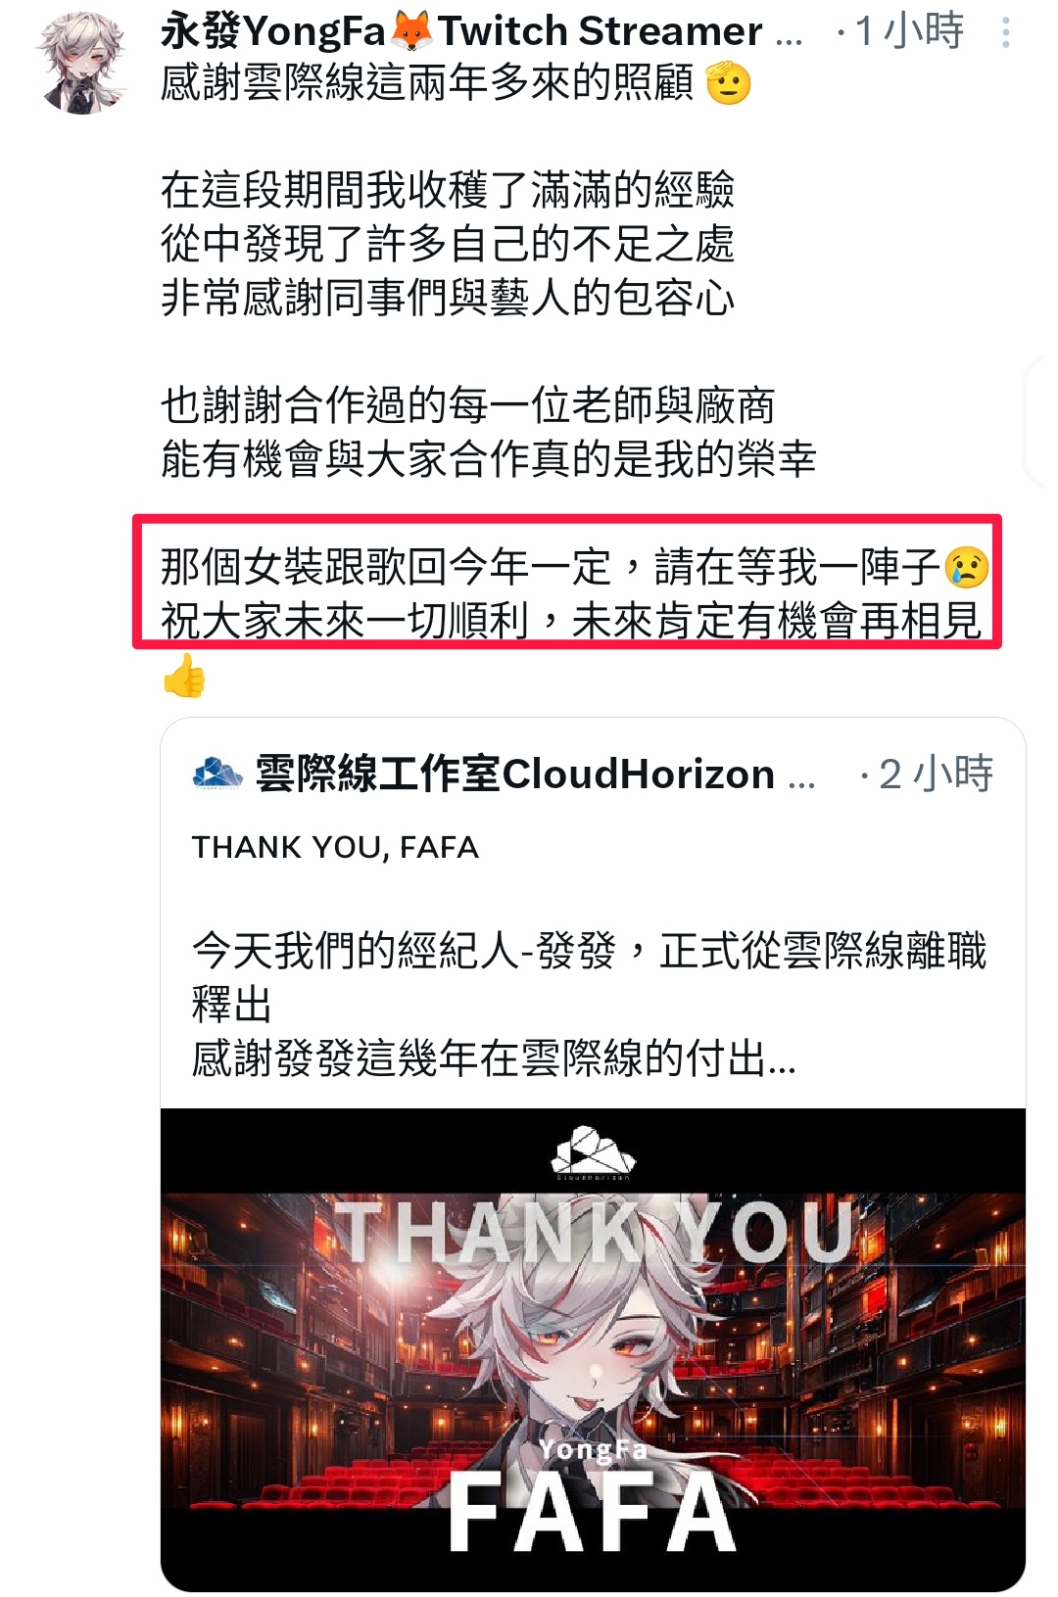Tap the saluting face emoji
Screen dimensions: 1058x1597
(x=727, y=83)
